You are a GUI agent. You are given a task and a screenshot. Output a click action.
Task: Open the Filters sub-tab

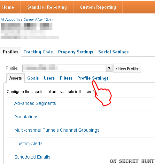tap(66, 78)
